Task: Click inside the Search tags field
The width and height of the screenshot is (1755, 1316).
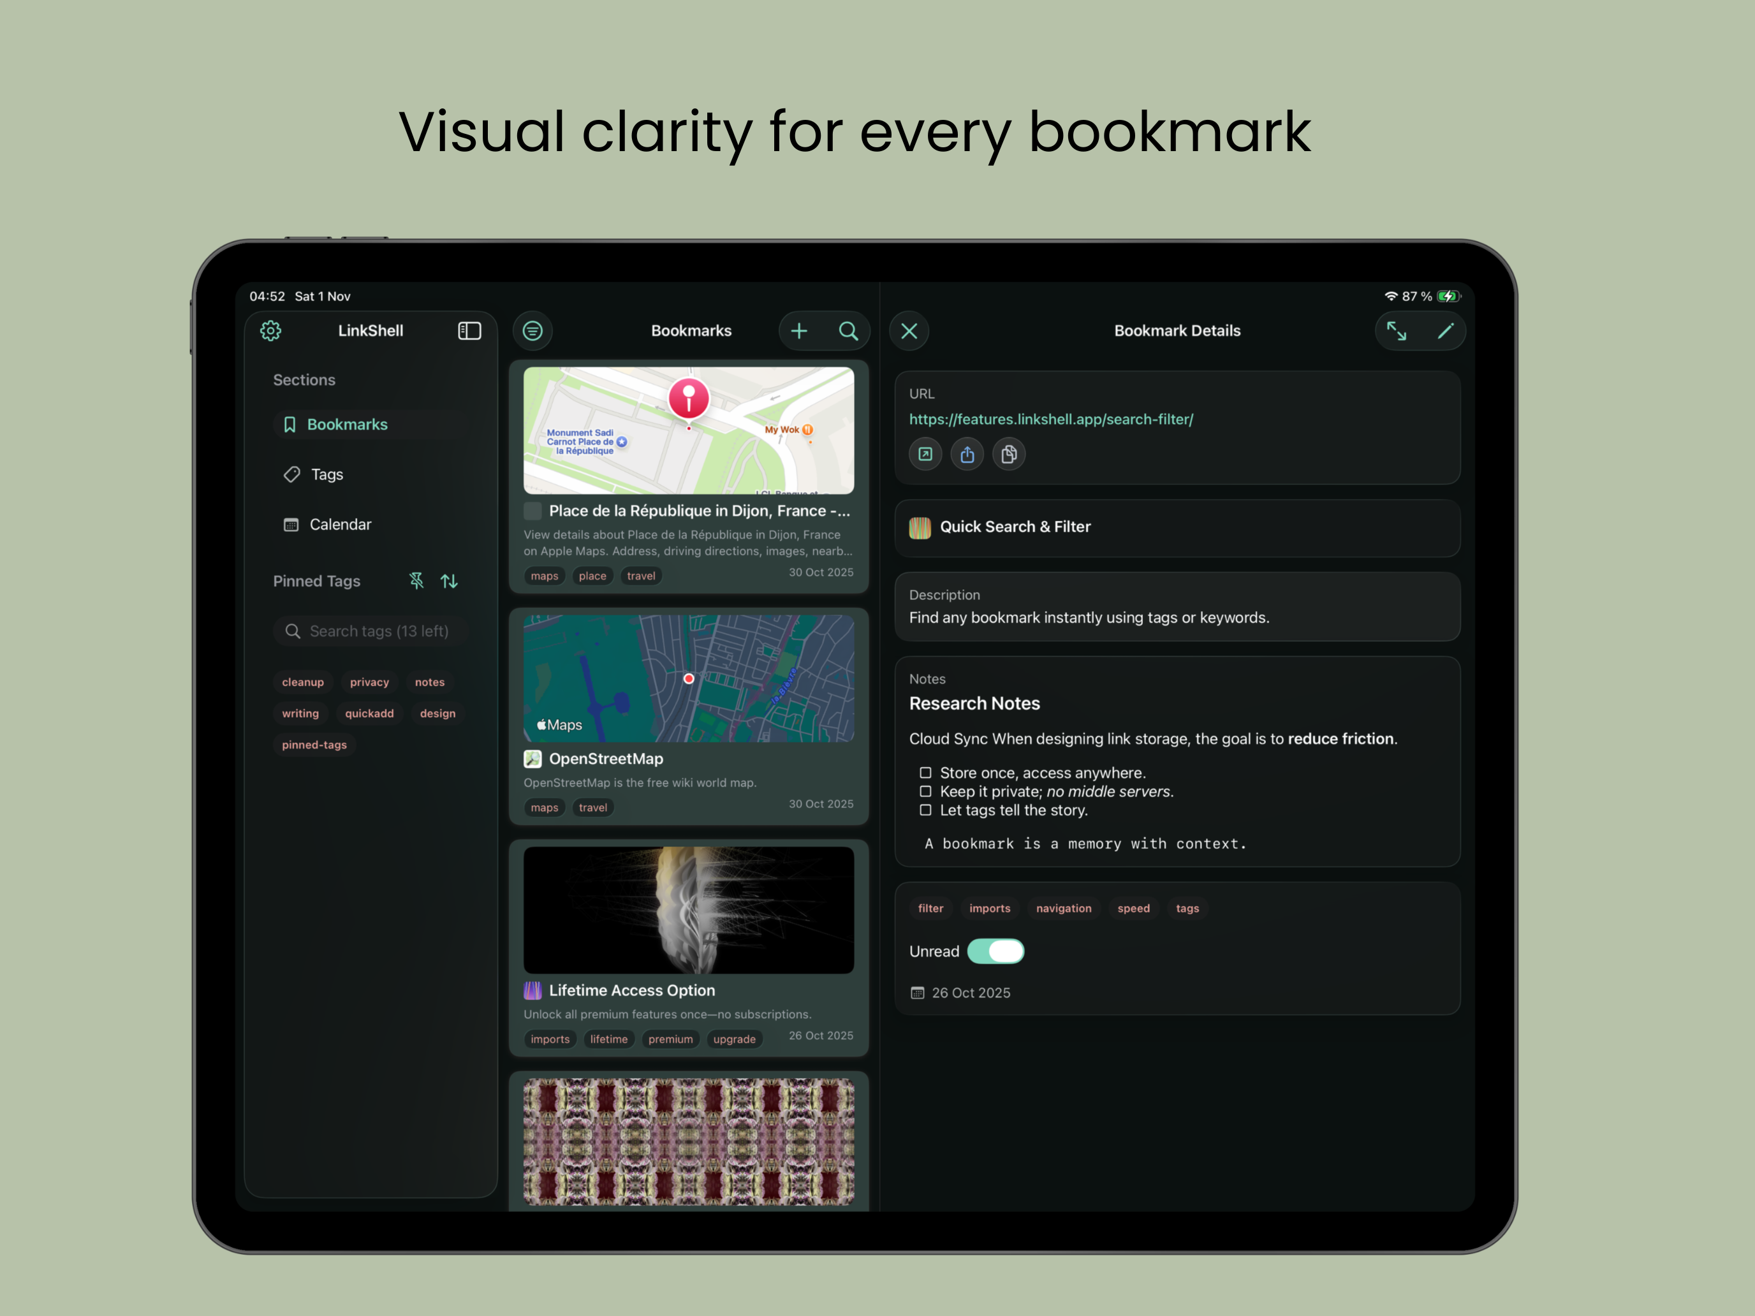Action: (371, 631)
